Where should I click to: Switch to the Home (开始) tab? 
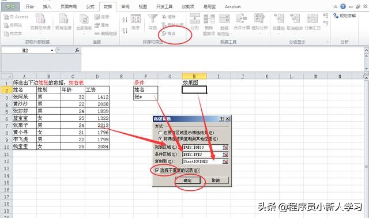pyautogui.click(x=29, y=6)
